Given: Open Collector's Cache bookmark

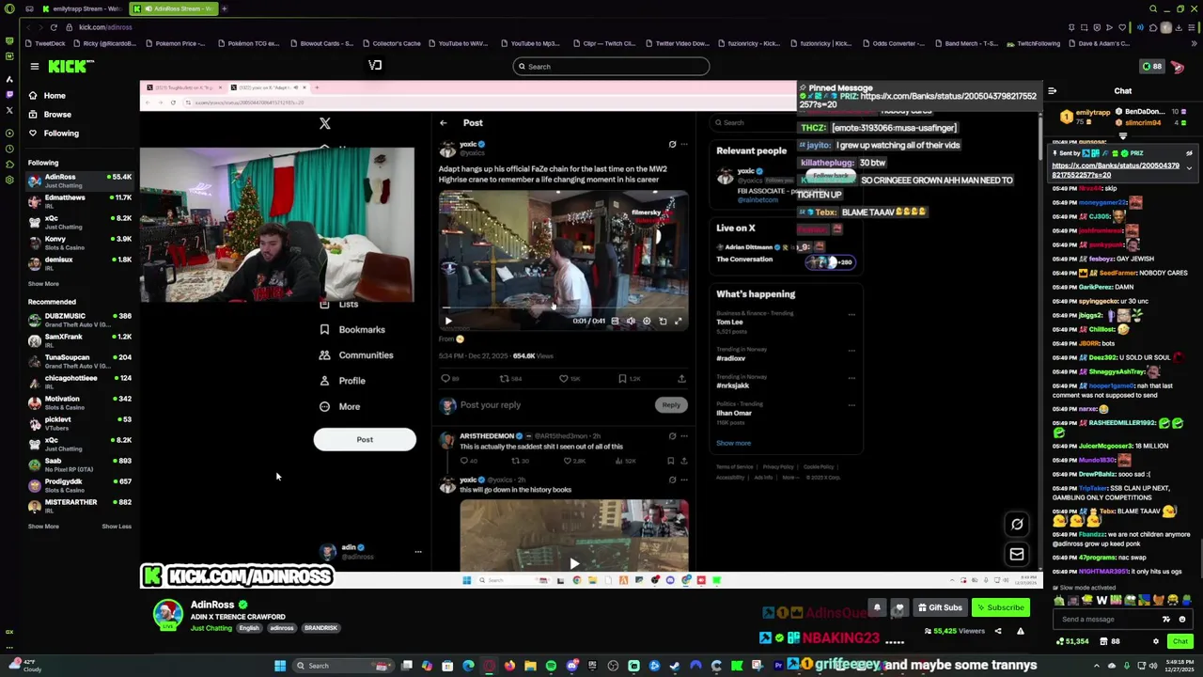Looking at the screenshot, I should tap(391, 43).
